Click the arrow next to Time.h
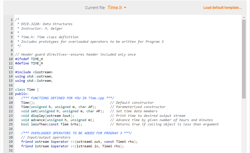 (x=125, y=8)
